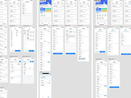The width and height of the screenshot is (131, 98).
Task: Select the 查看 frame label
Action: 121,27
